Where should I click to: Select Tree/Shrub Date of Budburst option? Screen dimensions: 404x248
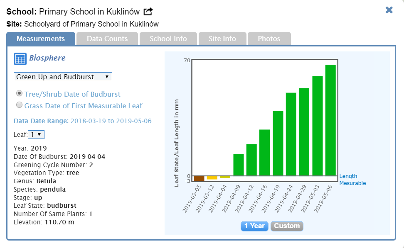pyautogui.click(x=19, y=94)
